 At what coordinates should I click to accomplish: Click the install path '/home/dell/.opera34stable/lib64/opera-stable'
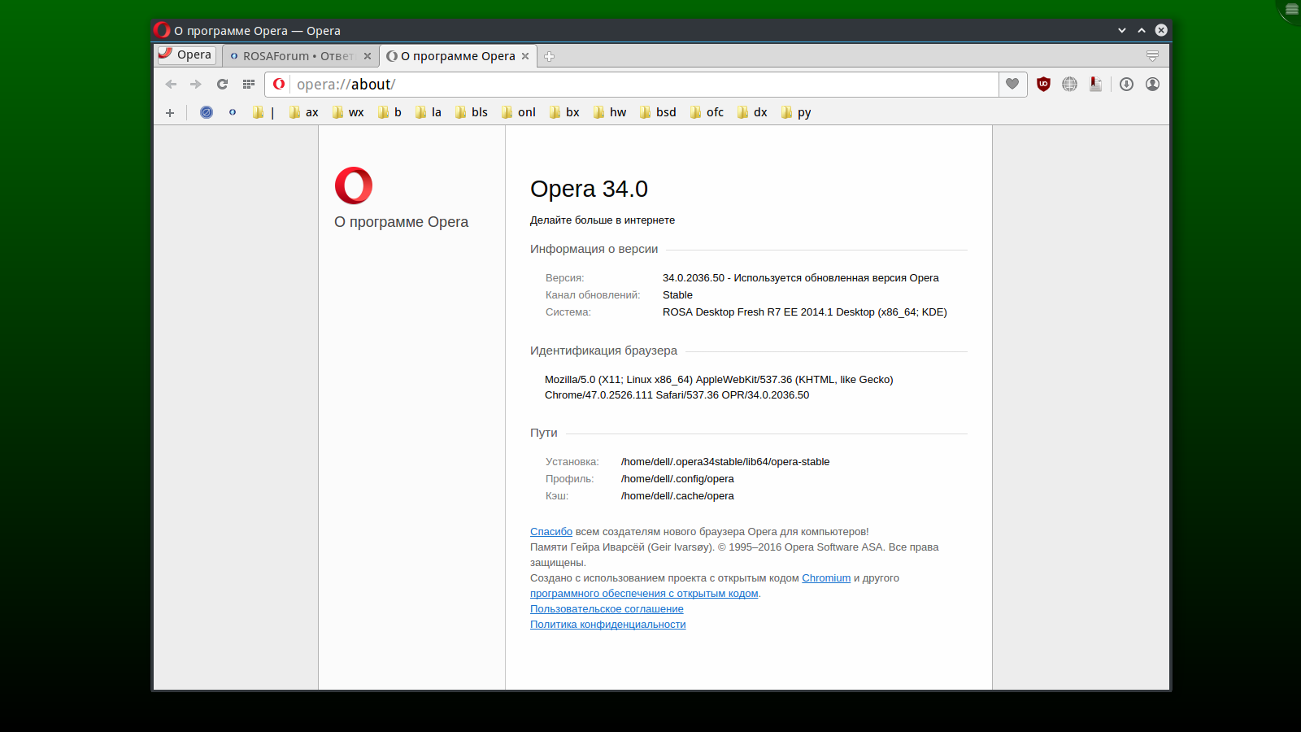pos(725,462)
